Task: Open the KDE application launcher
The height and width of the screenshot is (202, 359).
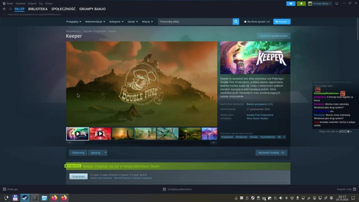Action: click(6, 198)
